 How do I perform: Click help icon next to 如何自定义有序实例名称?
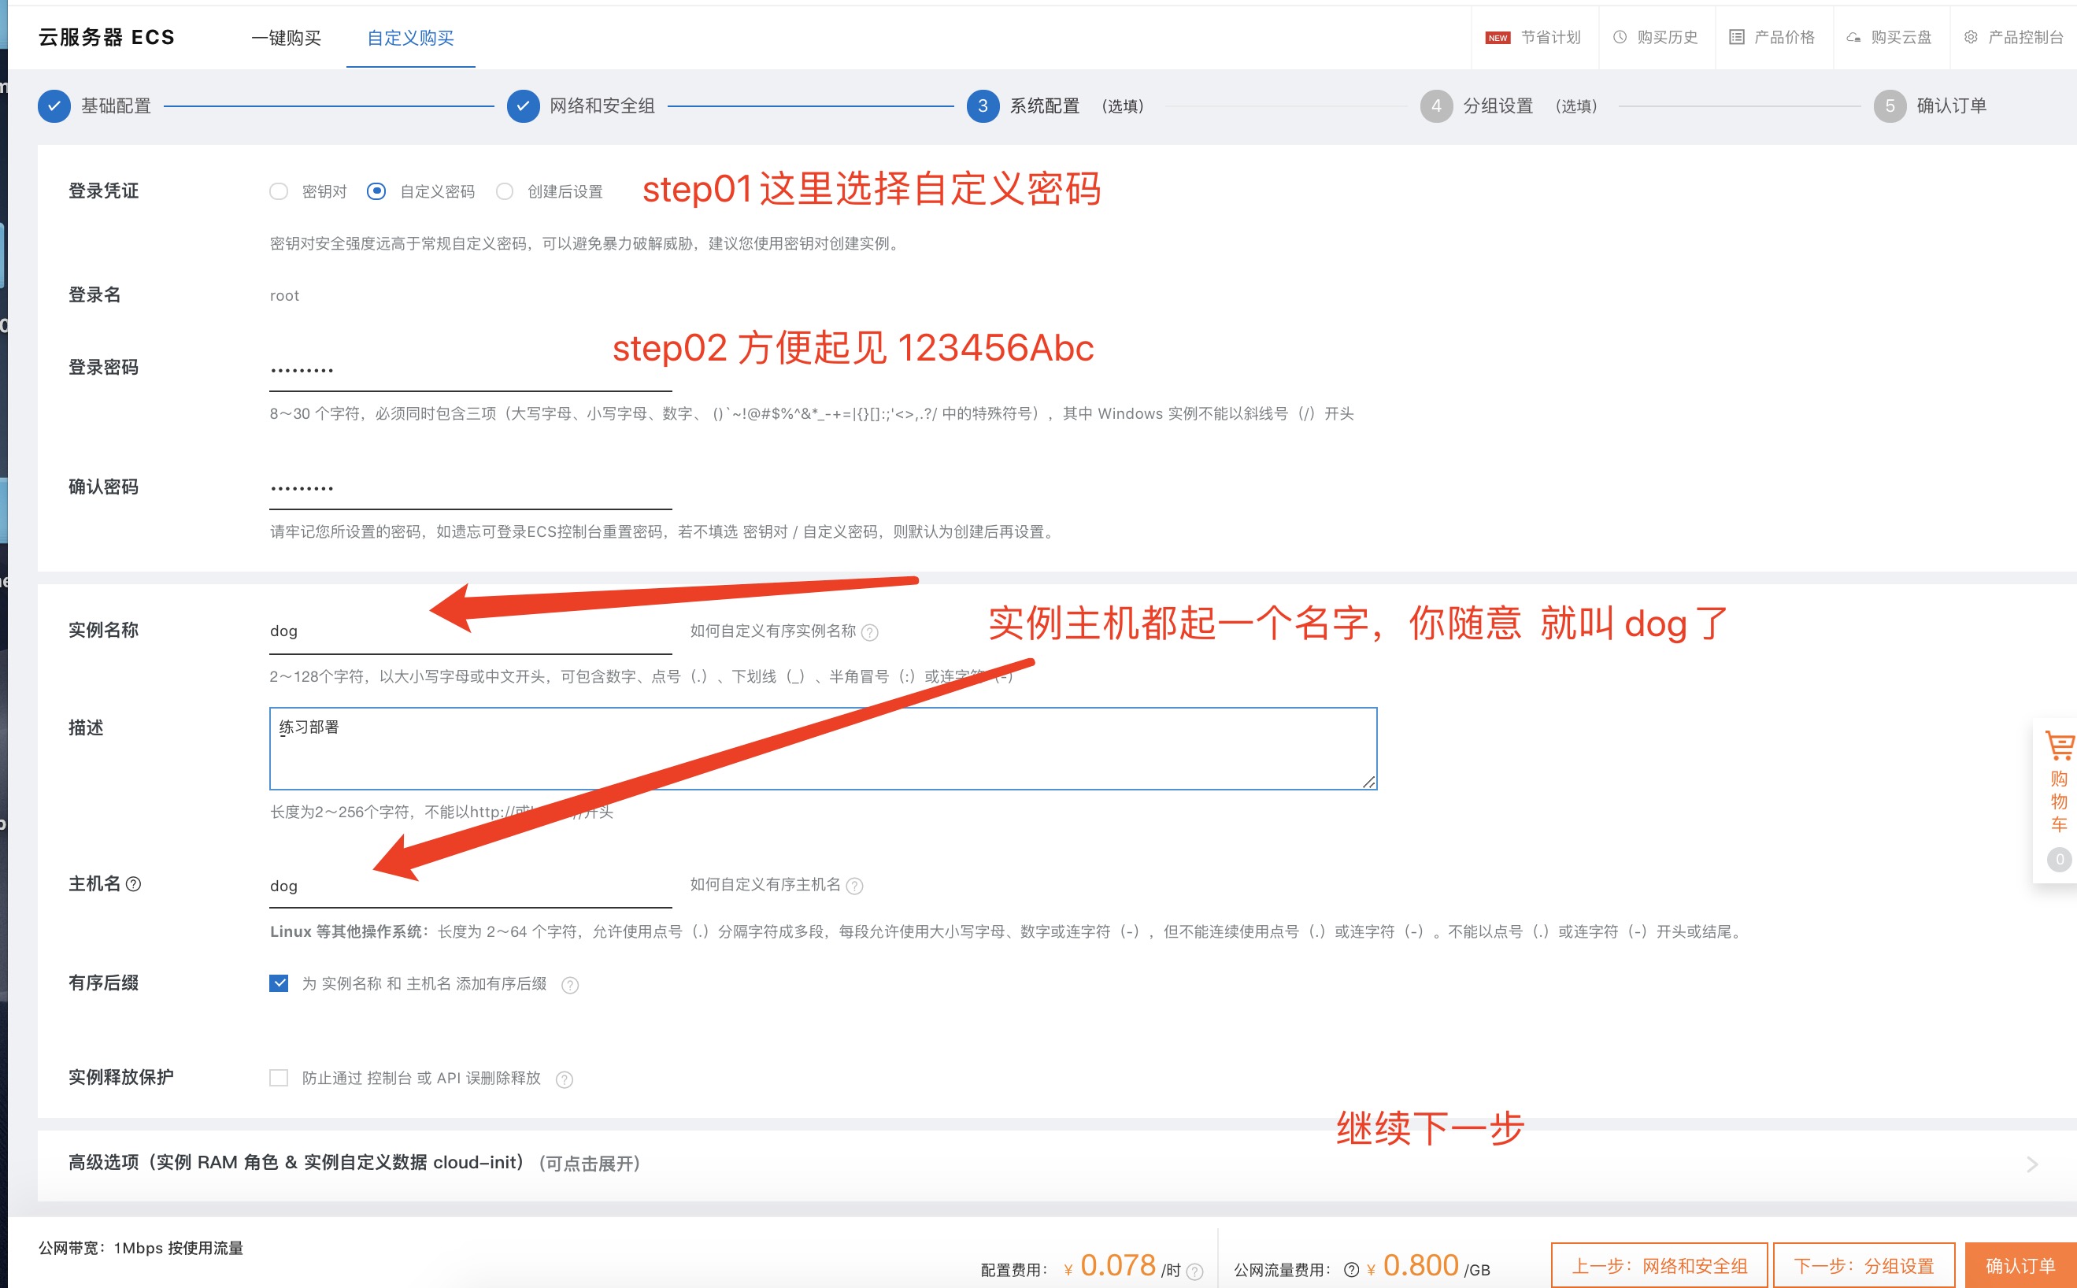tap(870, 632)
